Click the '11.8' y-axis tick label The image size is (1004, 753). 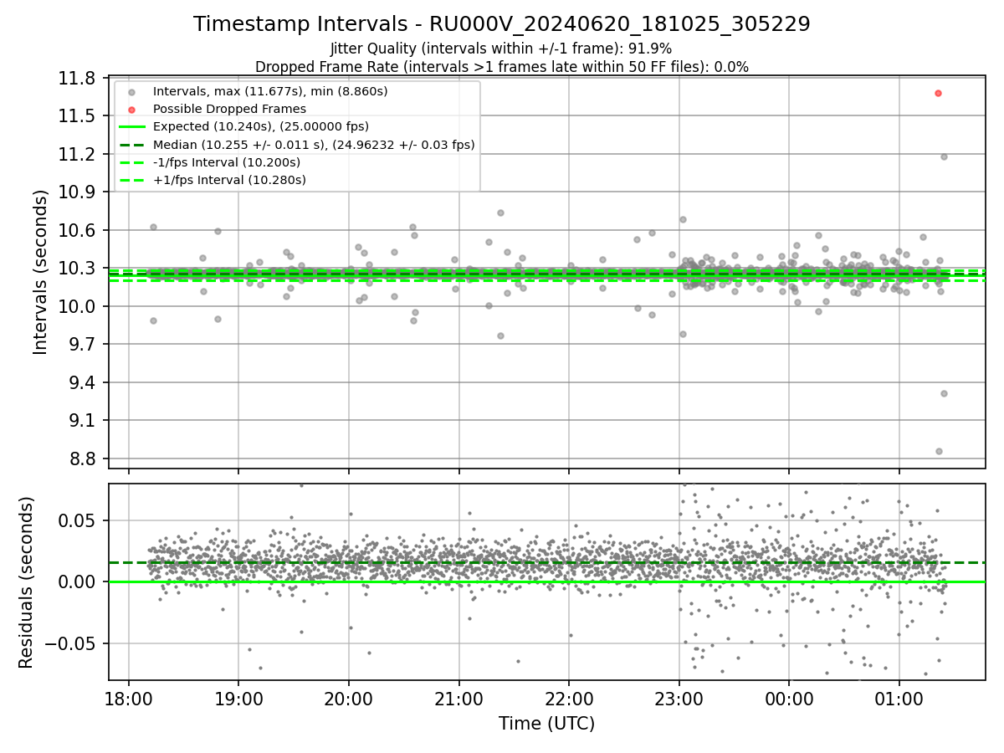tap(77, 78)
